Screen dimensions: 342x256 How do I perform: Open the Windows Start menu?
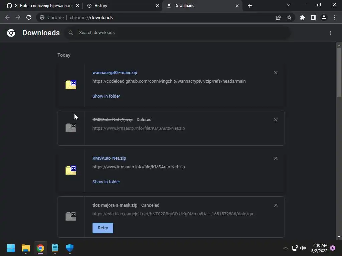[x=11, y=248]
